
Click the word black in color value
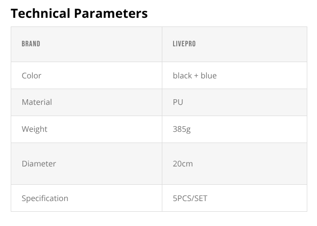click(x=182, y=75)
